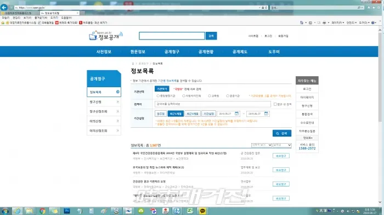Enable the 결과 내 검색 checkbox

click(x=275, y=104)
